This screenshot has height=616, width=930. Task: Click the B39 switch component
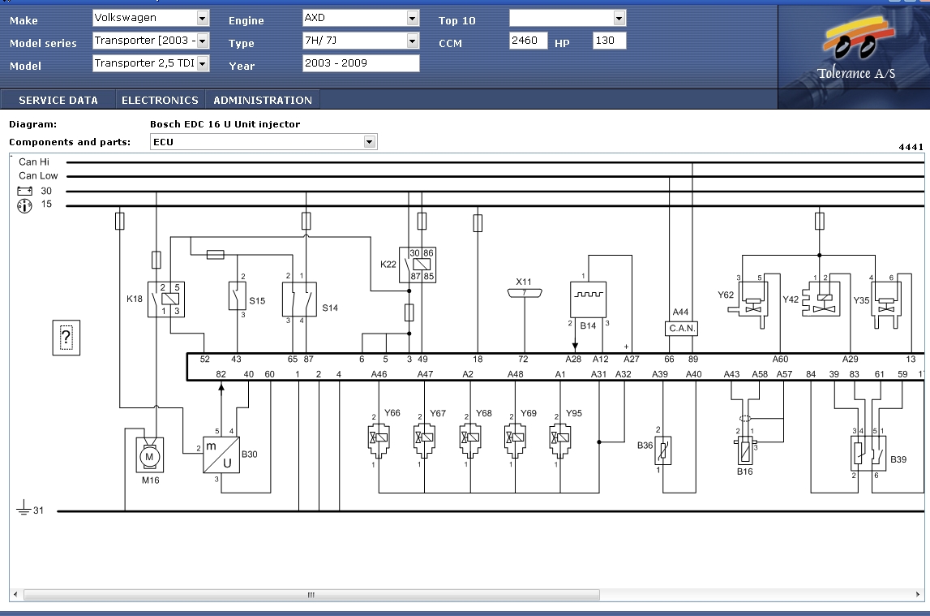(x=868, y=453)
